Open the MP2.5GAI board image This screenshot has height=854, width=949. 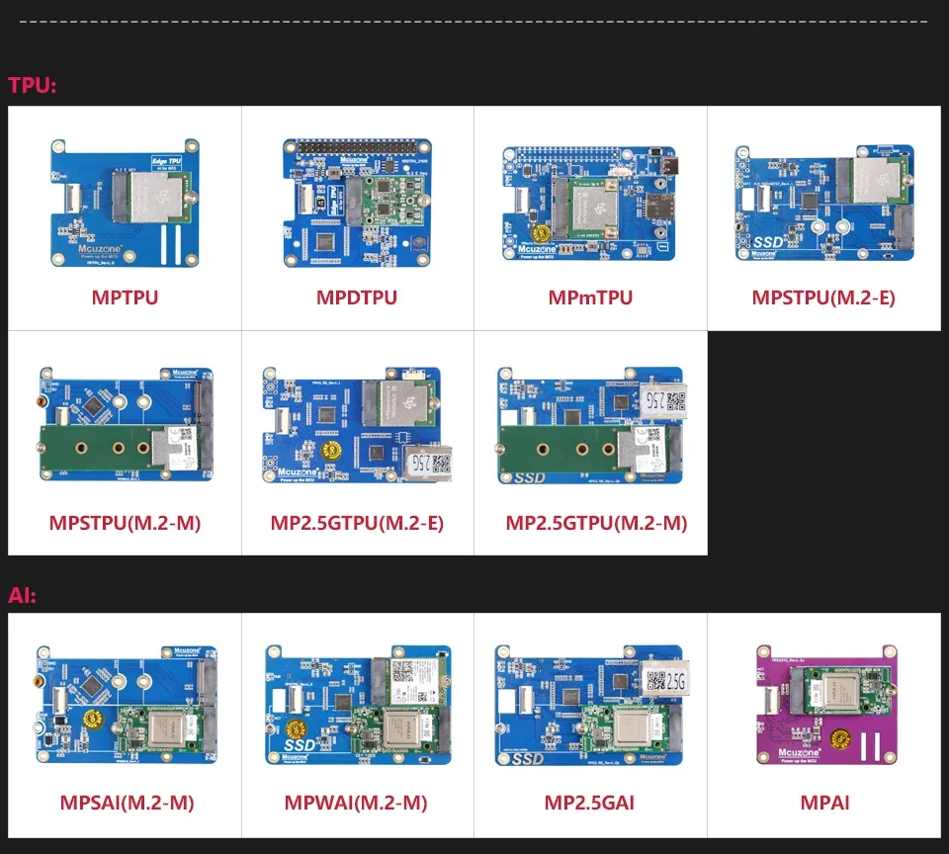coord(591,706)
